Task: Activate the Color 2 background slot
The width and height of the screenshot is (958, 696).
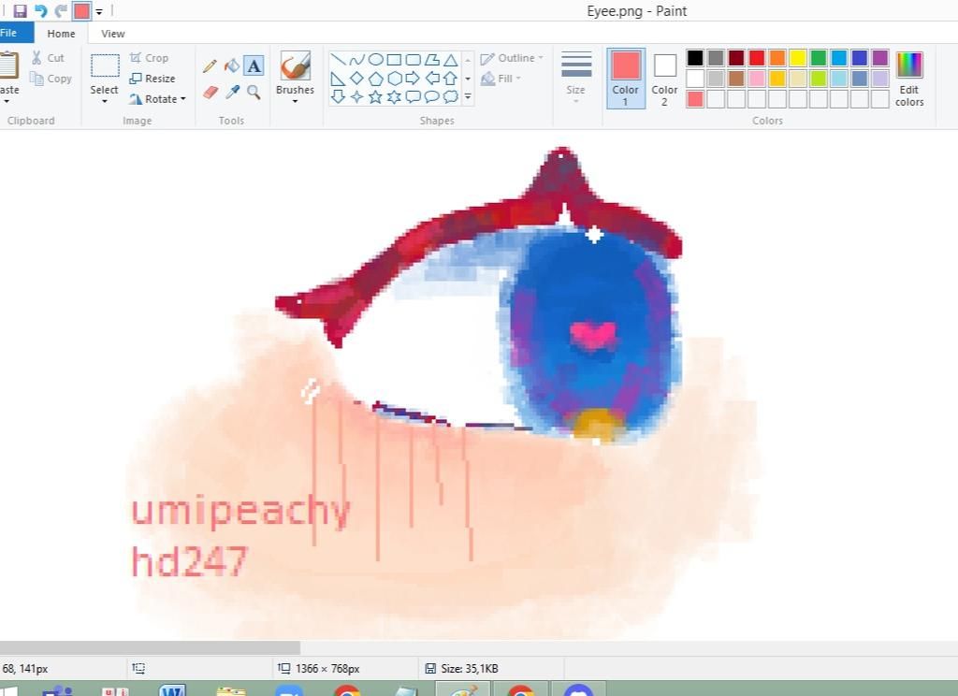Action: [x=665, y=79]
